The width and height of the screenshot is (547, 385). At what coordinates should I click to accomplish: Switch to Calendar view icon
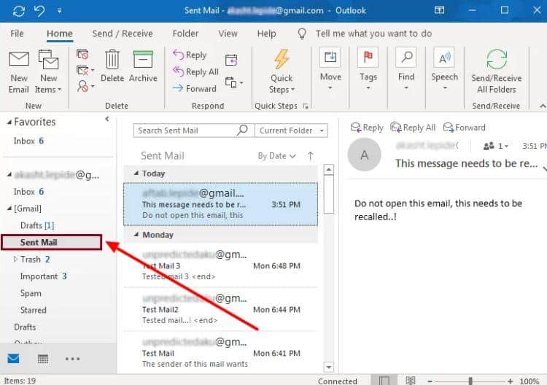point(43,359)
